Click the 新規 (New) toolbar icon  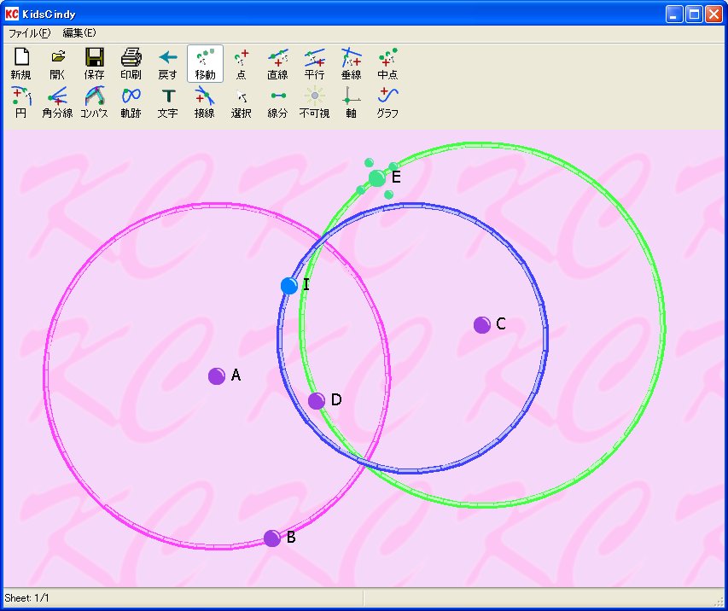21,63
